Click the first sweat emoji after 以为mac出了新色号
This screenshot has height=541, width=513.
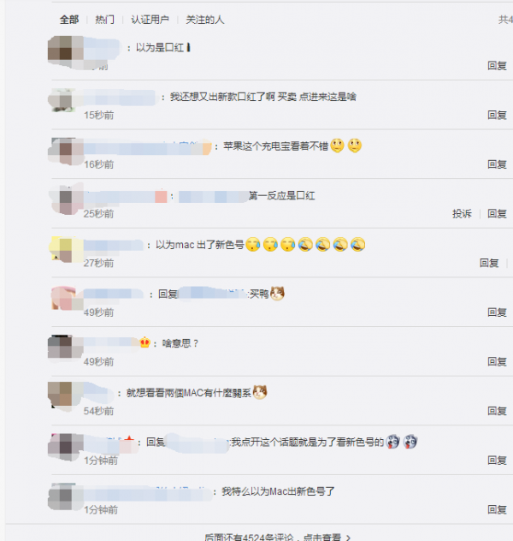point(253,245)
